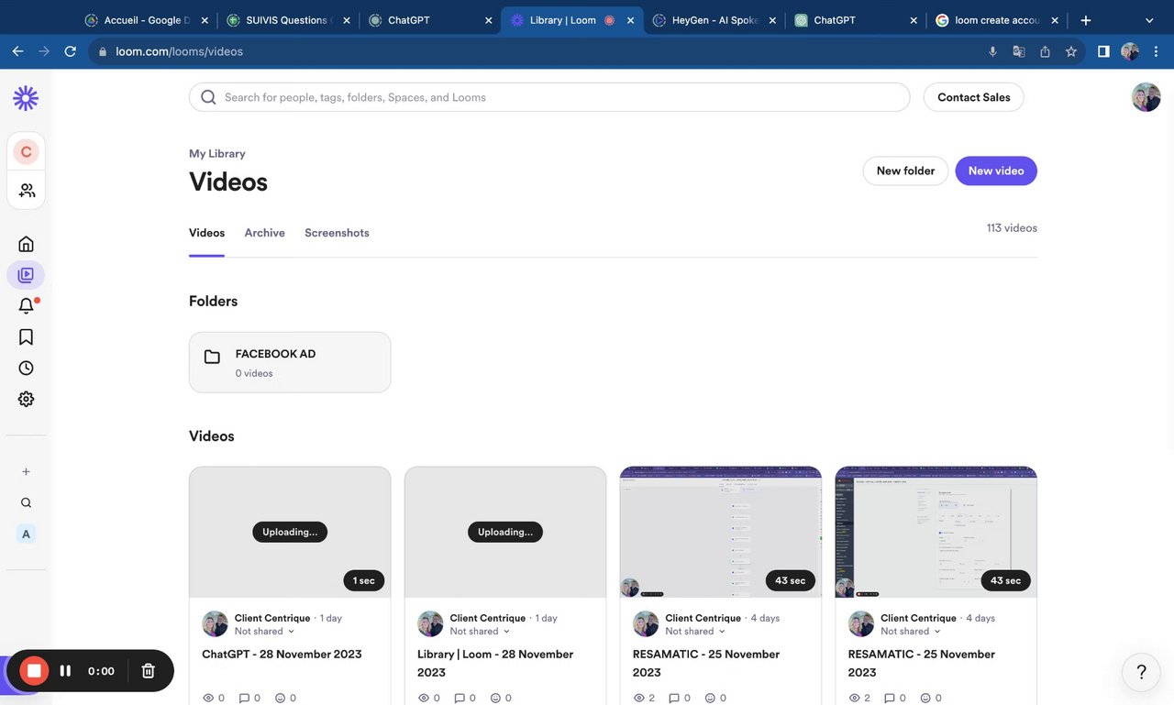Click the translate icon in address bar
The height and width of the screenshot is (705, 1174).
coord(1018,51)
